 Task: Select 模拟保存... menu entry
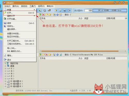(x=20, y=29)
